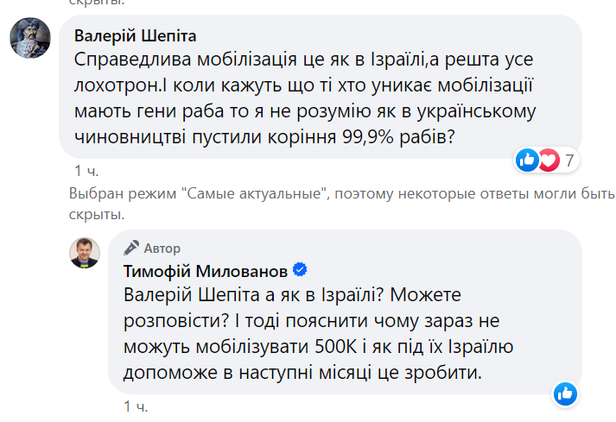The image size is (616, 422).
Task: Click the heart reaction on Шепіта's comment
Action: (x=548, y=160)
